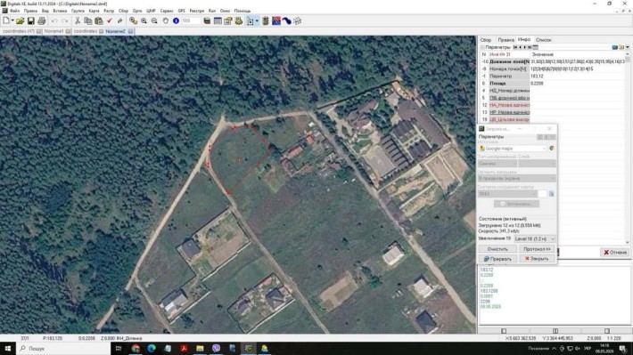Go to first record in Параметры navigation
633x355 pixels.
515,47
